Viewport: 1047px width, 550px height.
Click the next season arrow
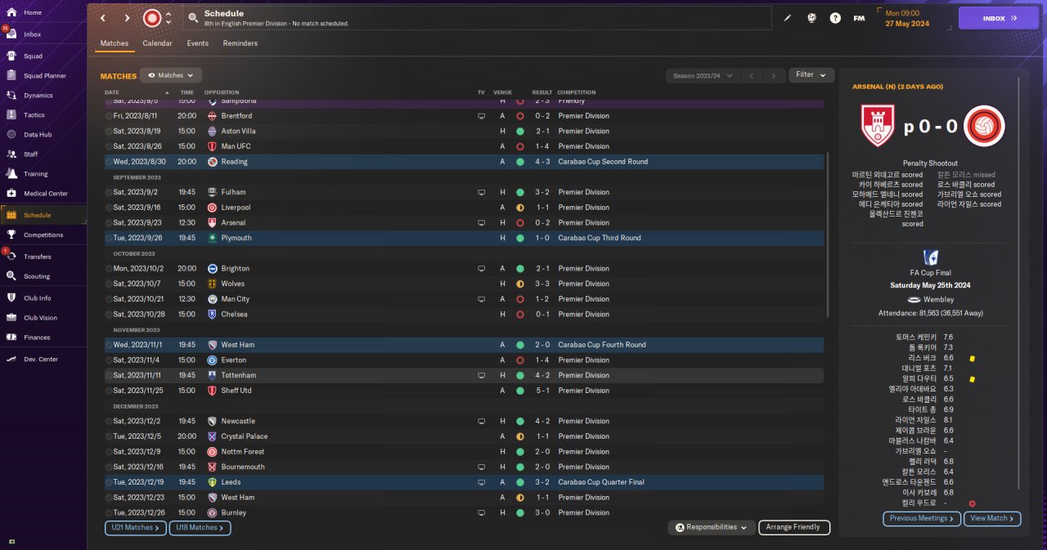774,75
